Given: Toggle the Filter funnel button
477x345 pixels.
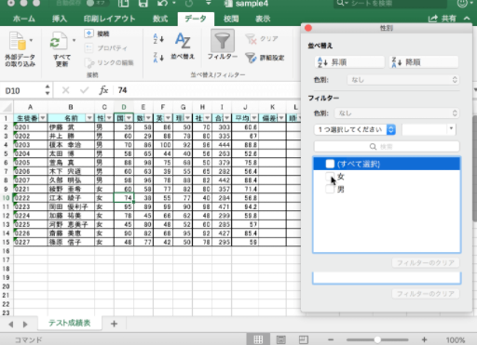Looking at the screenshot, I should (x=223, y=41).
